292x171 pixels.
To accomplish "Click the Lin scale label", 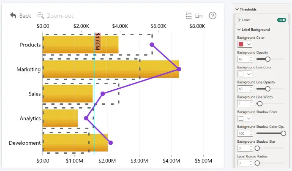I will point(199,16).
